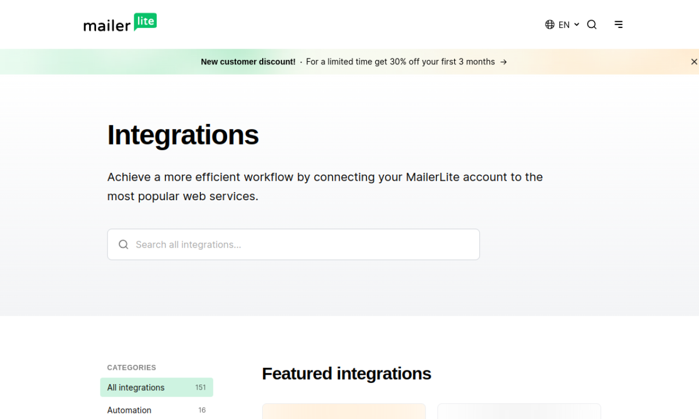This screenshot has height=419, width=699.
Task: Select the Automation category
Action: coord(157,410)
